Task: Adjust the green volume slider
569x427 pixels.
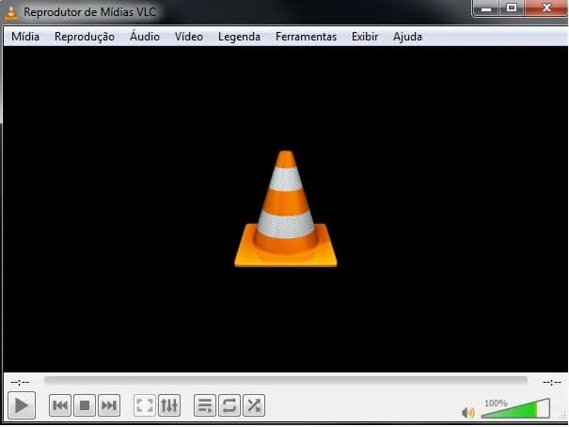Action: pos(515,408)
